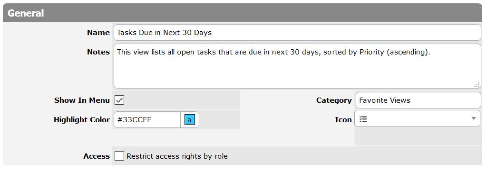Open the blue highlight color swatch
This screenshot has height=171, width=486.
tap(190, 119)
